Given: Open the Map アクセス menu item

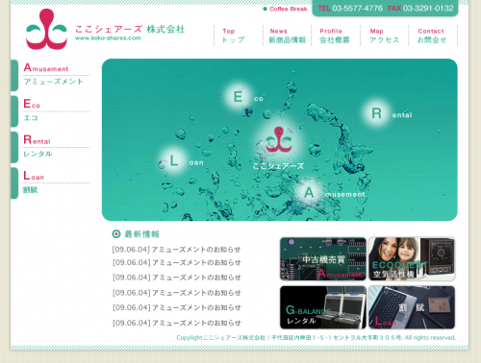Looking at the screenshot, I should [x=384, y=36].
